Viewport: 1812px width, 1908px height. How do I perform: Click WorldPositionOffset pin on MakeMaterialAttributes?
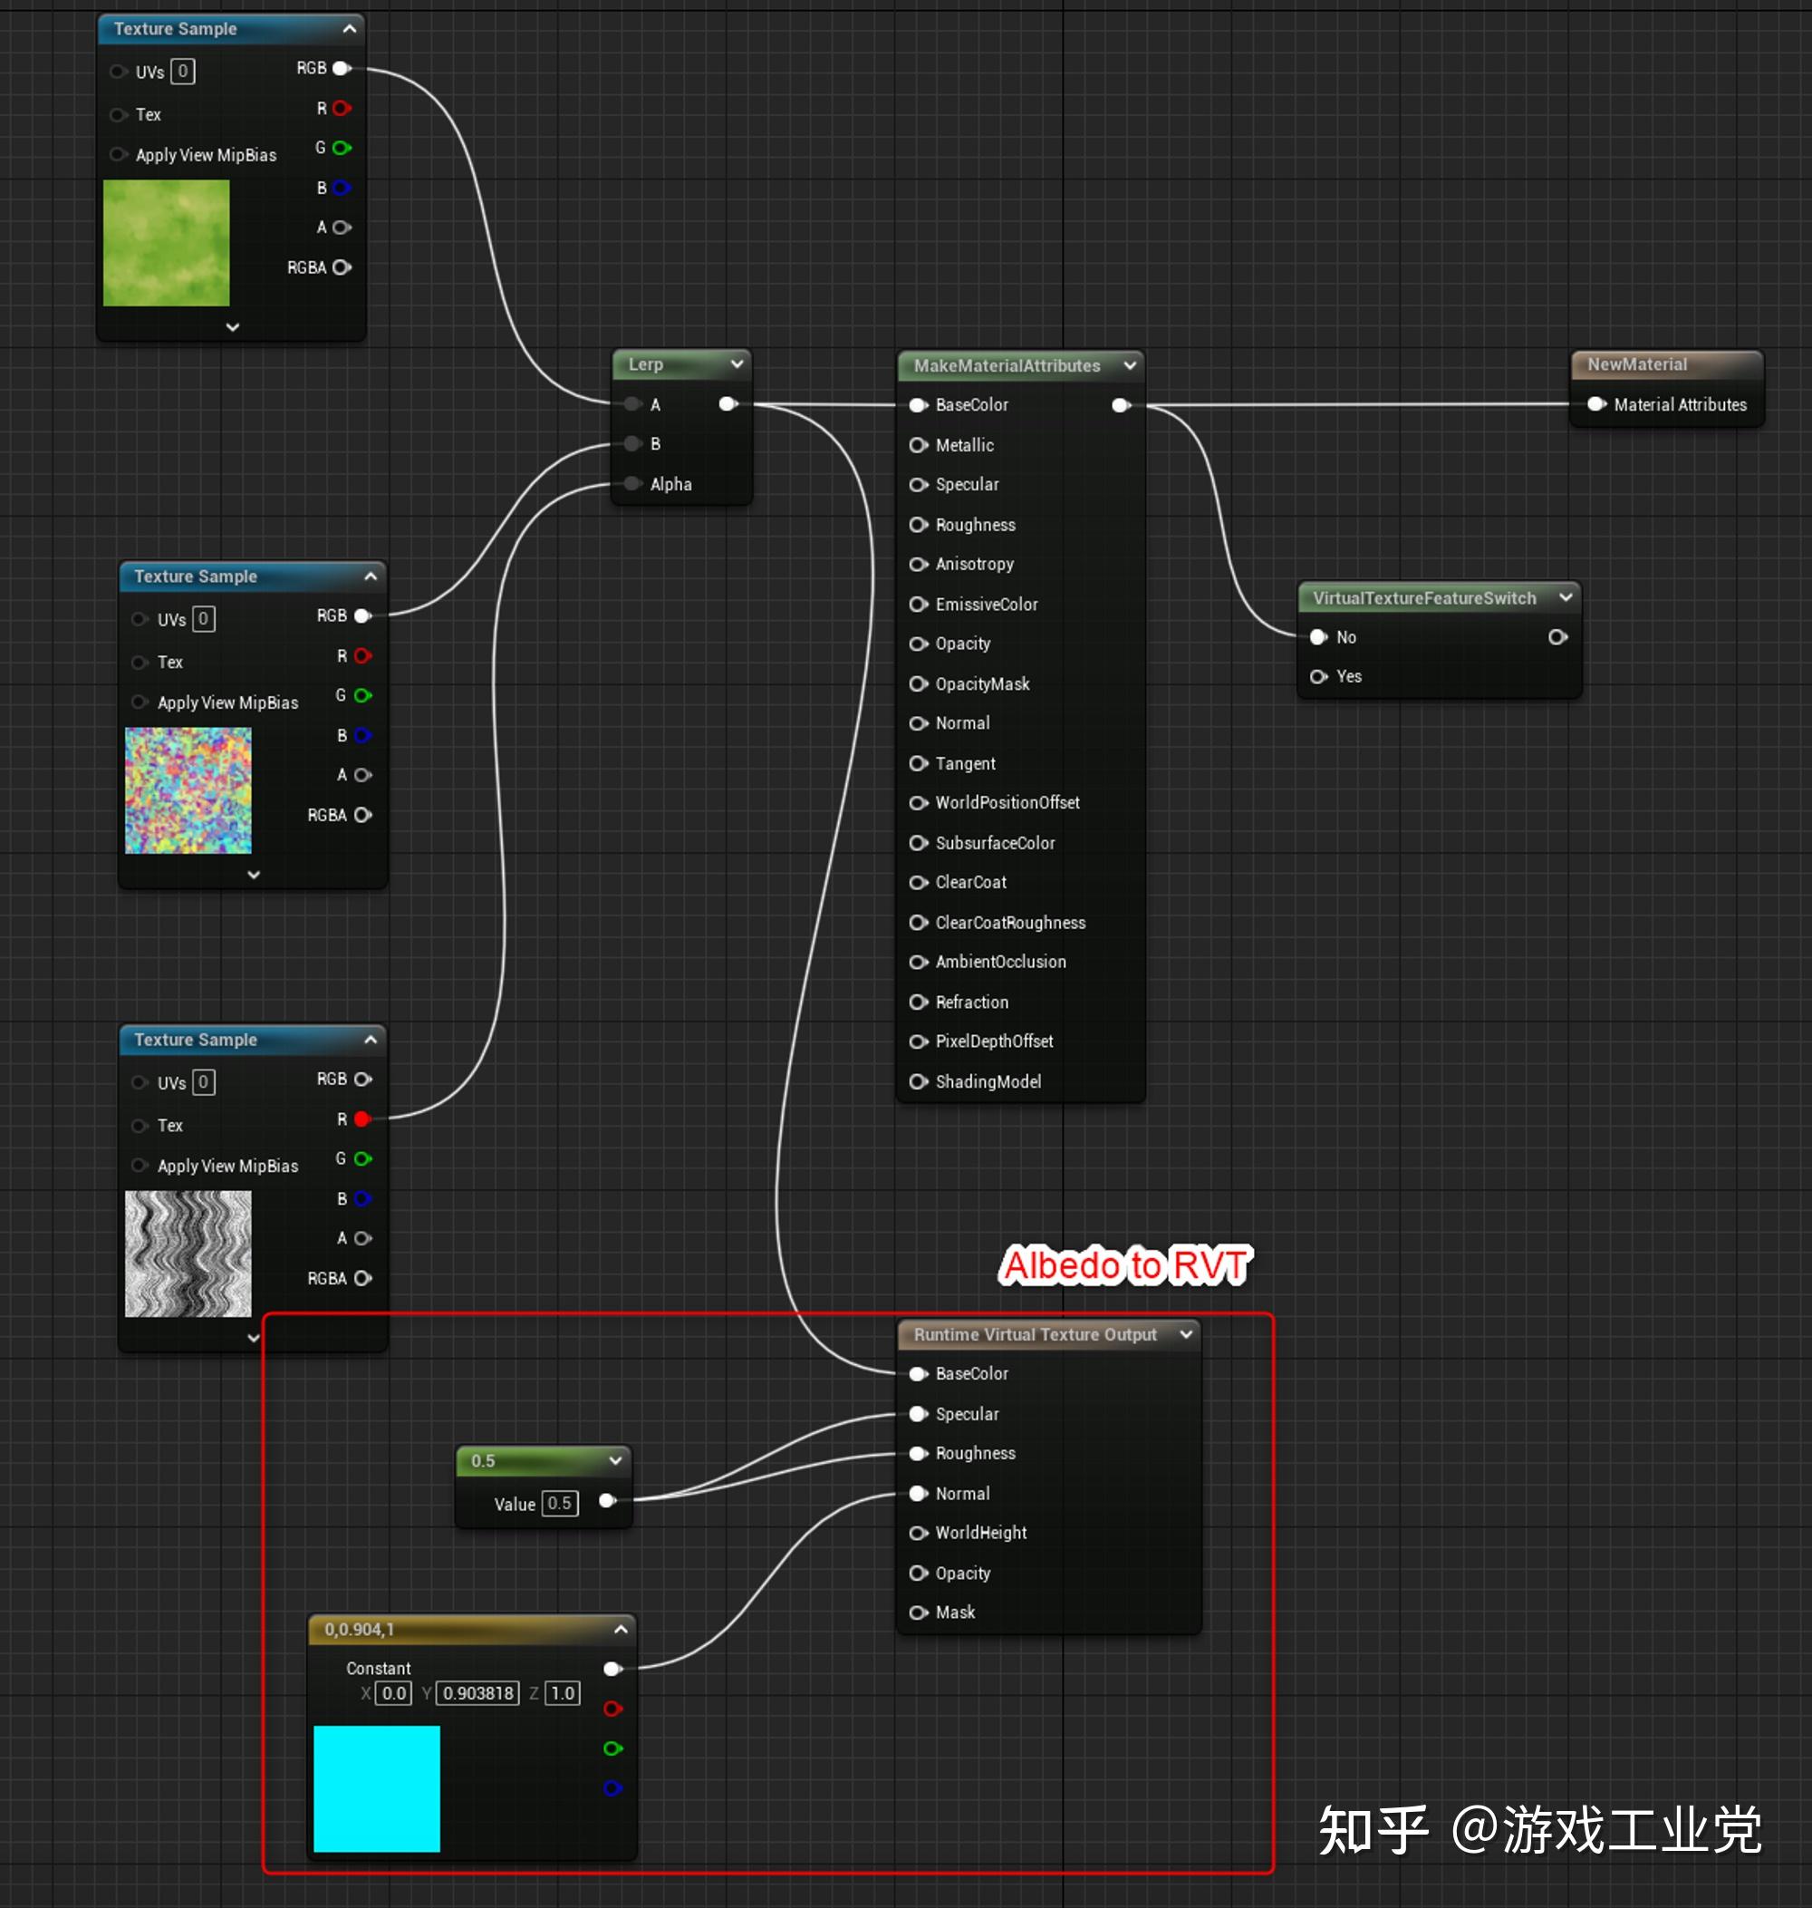919,803
